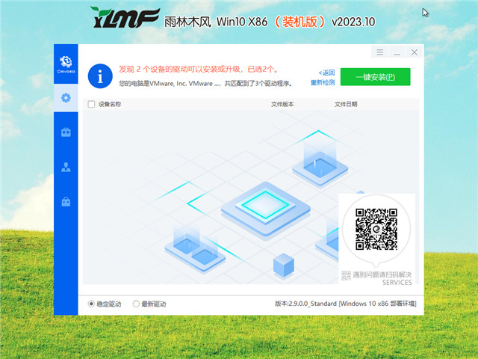Minimize the driver installer window
Image resolution: width=478 pixels, height=359 pixels.
coord(397,52)
